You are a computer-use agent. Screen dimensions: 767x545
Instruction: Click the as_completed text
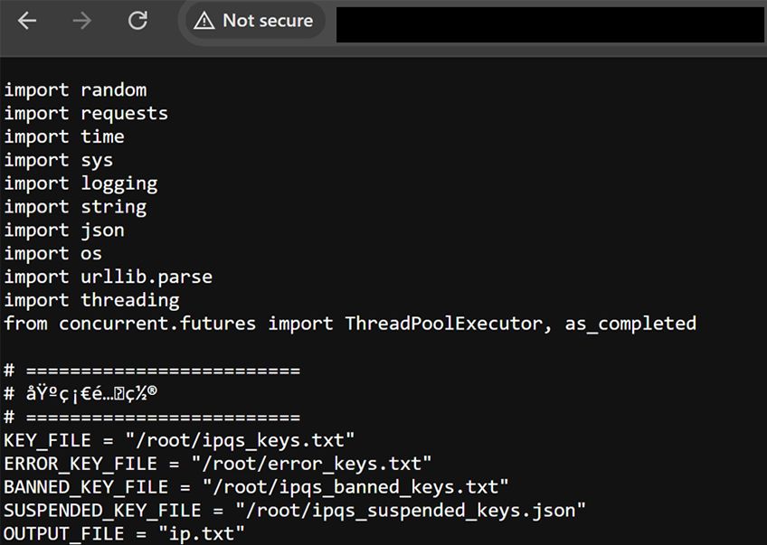click(x=630, y=324)
